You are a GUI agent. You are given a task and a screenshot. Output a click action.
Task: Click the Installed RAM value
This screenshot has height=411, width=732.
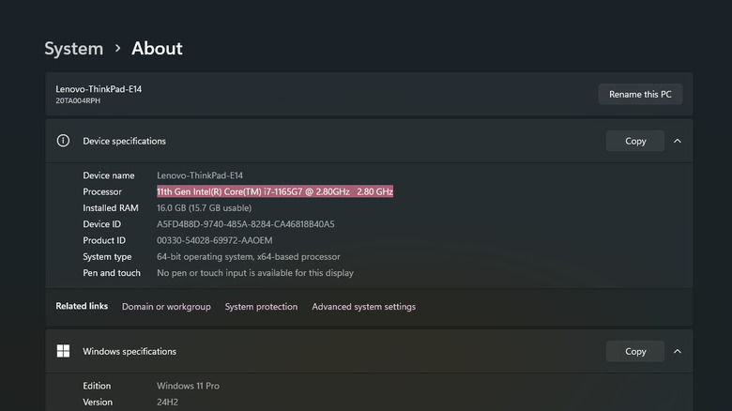coord(204,207)
